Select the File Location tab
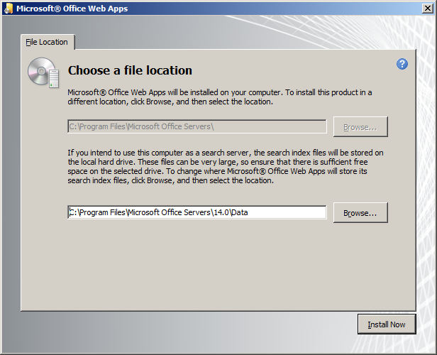 tap(47, 42)
